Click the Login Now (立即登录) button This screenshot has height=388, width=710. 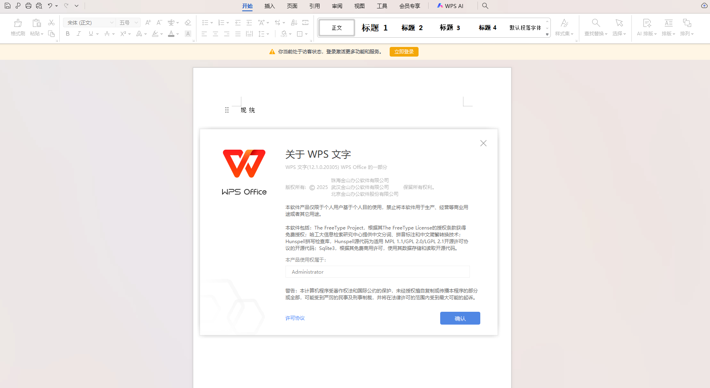(x=404, y=52)
